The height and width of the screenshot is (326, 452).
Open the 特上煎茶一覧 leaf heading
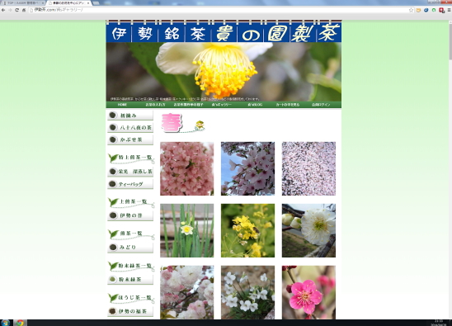tap(131, 158)
